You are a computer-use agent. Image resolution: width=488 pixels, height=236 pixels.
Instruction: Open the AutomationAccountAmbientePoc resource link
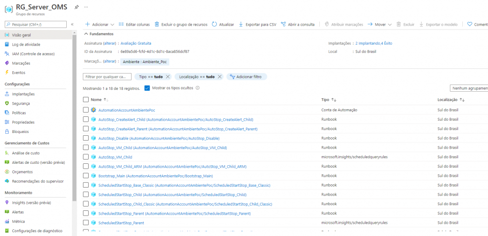tap(127, 110)
